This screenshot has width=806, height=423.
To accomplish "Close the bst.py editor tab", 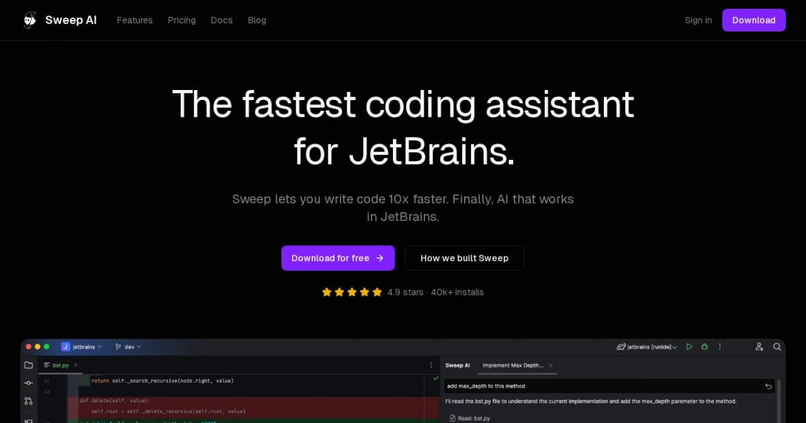I will pyautogui.click(x=76, y=365).
